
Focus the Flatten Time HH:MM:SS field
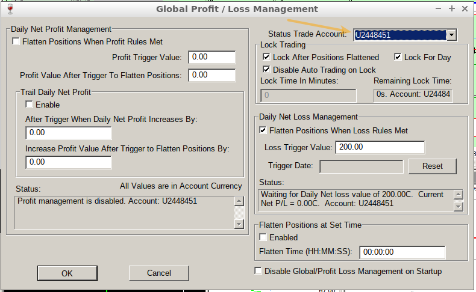click(x=402, y=252)
